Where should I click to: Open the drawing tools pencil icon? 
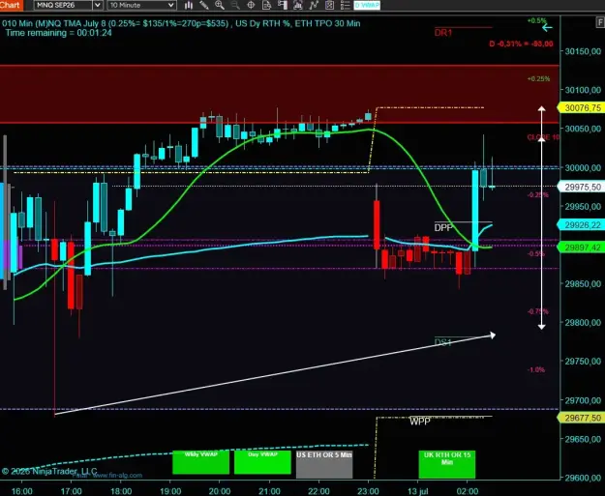point(204,5)
